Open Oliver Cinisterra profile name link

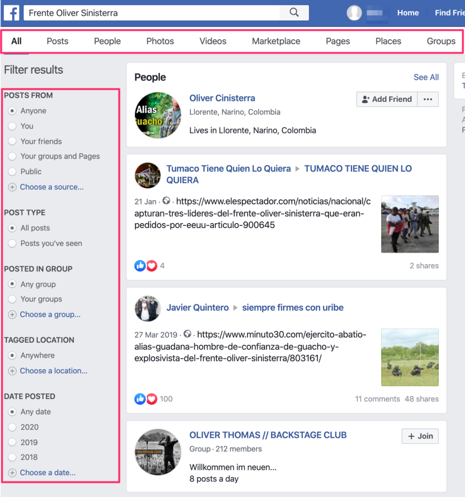click(222, 98)
